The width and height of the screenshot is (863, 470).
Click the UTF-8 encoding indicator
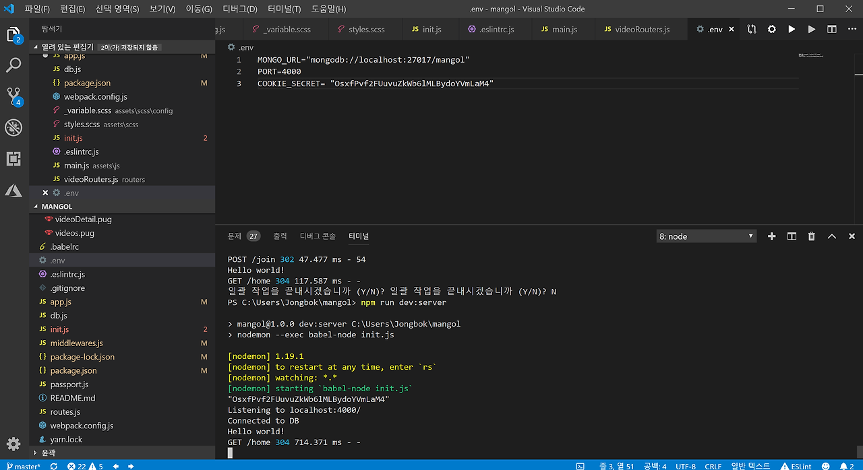pos(686,465)
